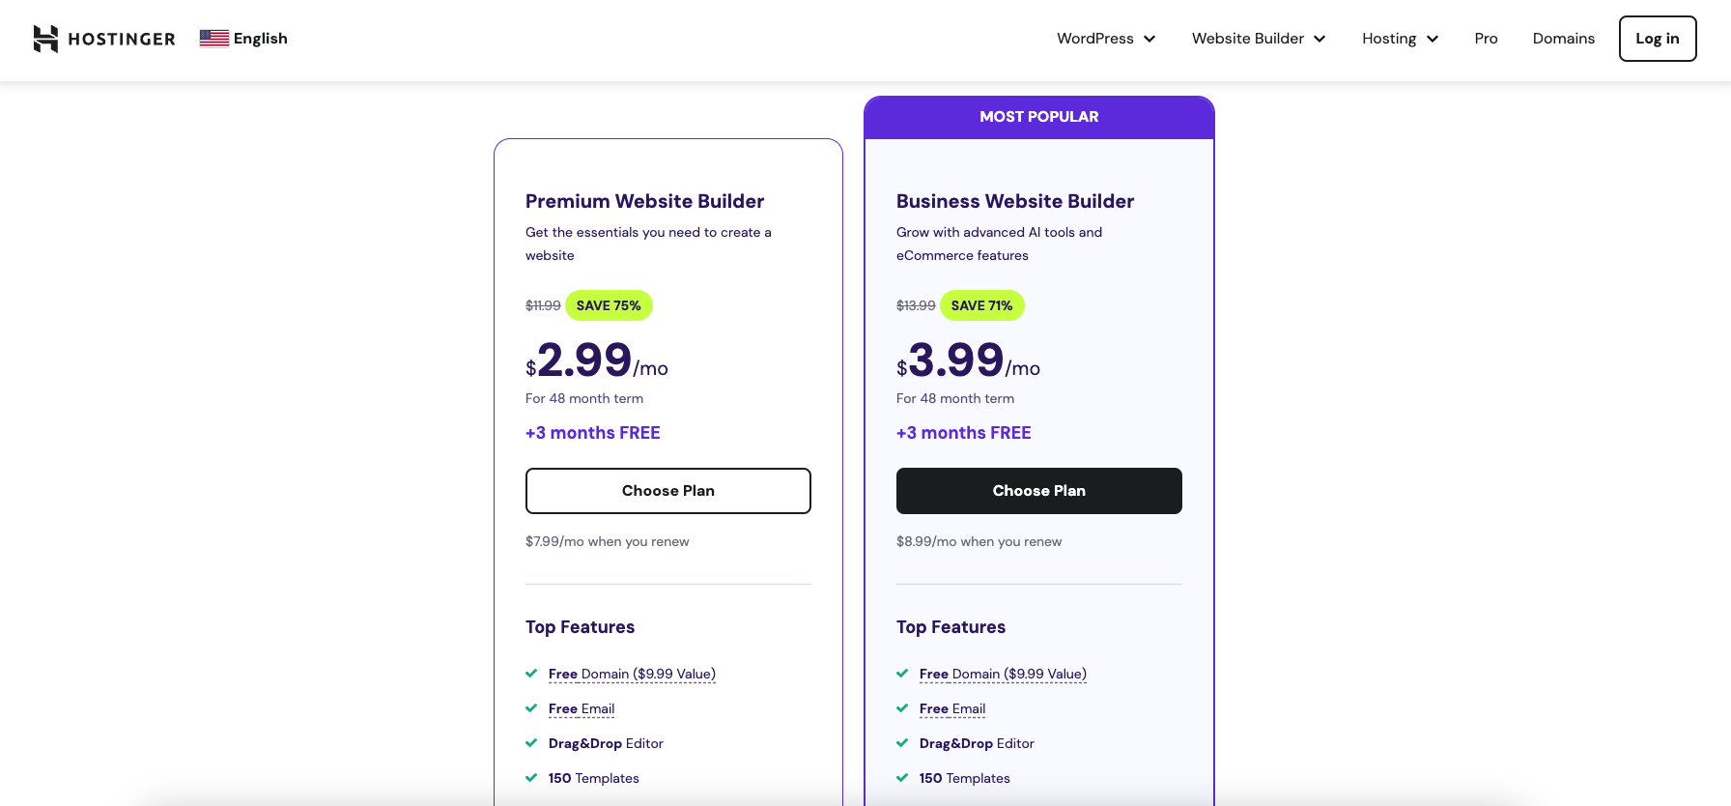This screenshot has height=806, width=1731.
Task: Click the struck-through $13.99 price
Action: [916, 305]
